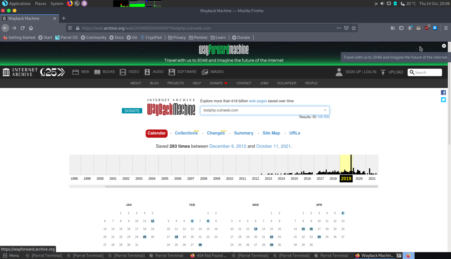Select year 2018 in the timeline

333,179
